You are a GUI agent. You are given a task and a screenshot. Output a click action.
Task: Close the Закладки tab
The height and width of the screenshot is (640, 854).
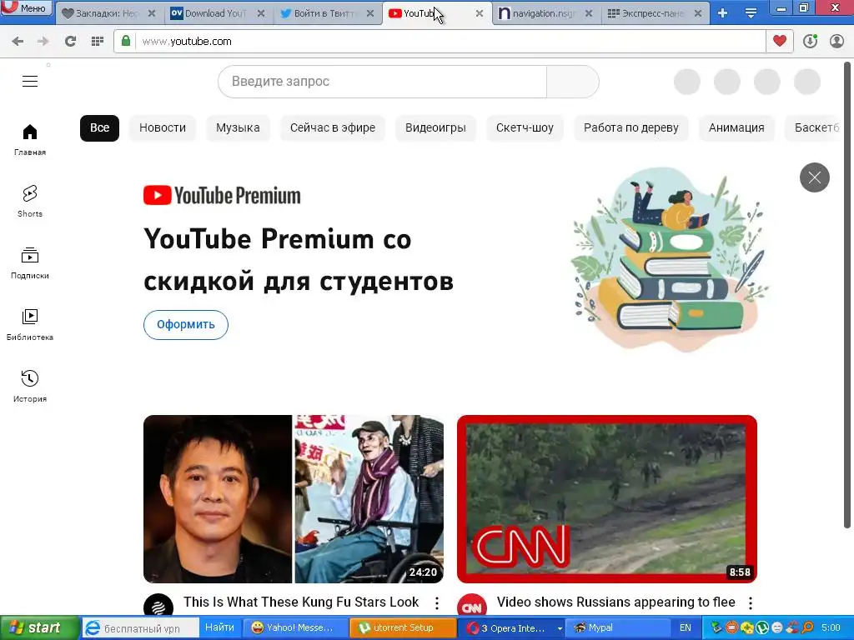coord(152,13)
